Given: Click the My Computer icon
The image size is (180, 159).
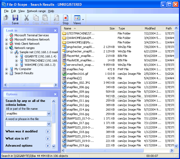Looking at the screenshot, I should [x=11, y=69].
